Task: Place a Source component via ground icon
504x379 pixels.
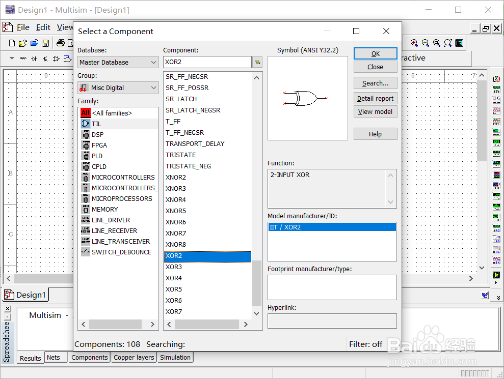Action: (12, 59)
